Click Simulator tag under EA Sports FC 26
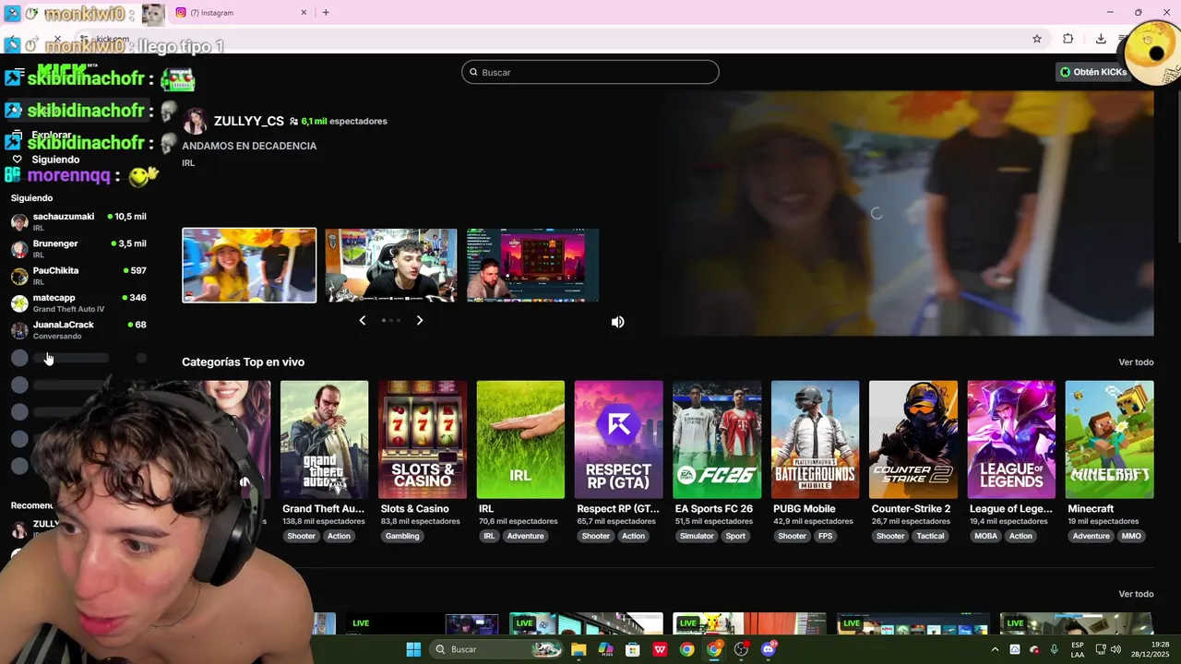The image size is (1181, 664). tap(697, 536)
